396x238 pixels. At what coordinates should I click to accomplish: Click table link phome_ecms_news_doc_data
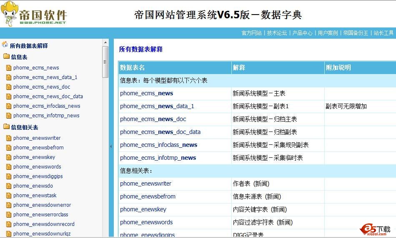pyautogui.click(x=160, y=132)
